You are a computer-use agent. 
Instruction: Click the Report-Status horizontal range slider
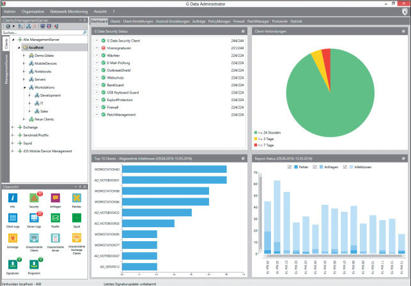pyautogui.click(x=335, y=256)
